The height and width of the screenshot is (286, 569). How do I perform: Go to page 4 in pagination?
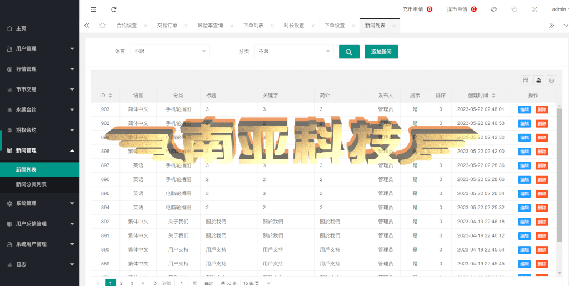pos(143,283)
